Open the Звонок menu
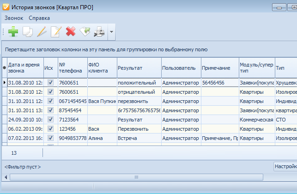The width and height of the screenshot is (297, 194). [x=13, y=18]
